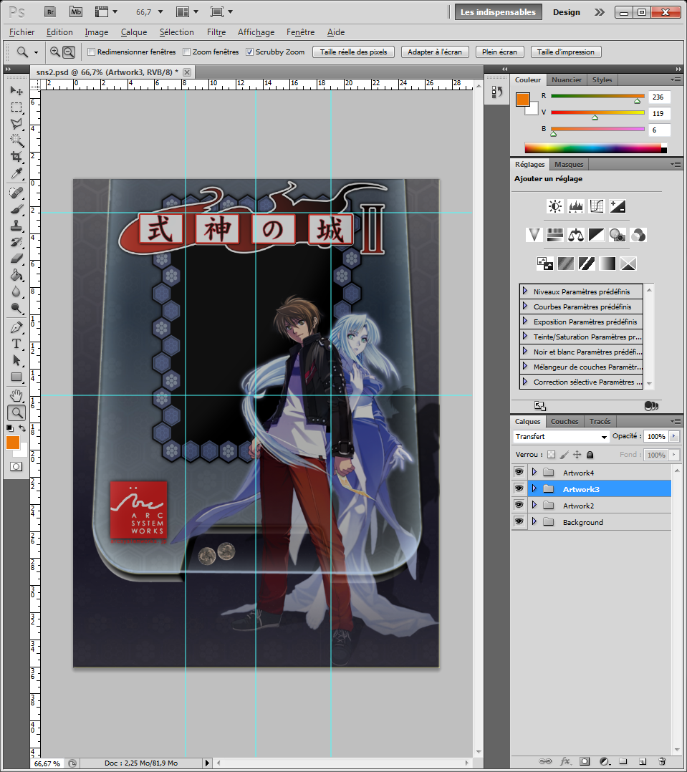
Task: Expand Niveaux Paramètres prédéfinis presets
Action: point(525,291)
